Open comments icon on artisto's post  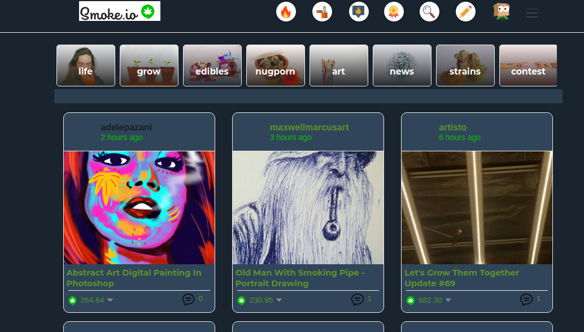[x=526, y=299]
